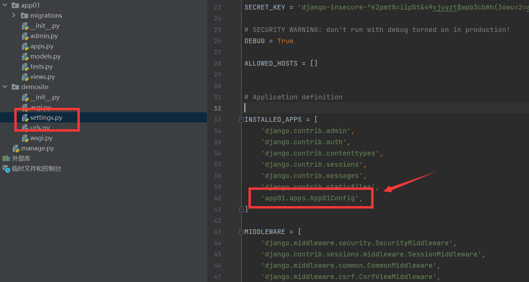Click Python icon of demosite __init__.py

tap(25, 97)
